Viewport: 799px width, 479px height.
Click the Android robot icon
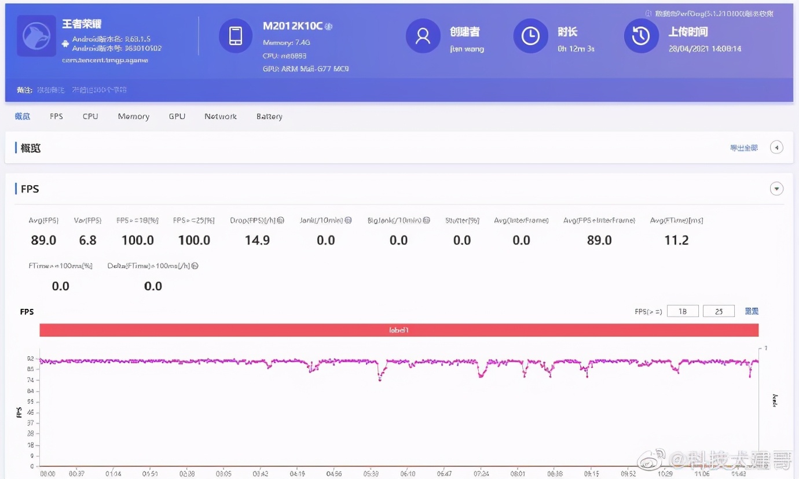coord(66,43)
